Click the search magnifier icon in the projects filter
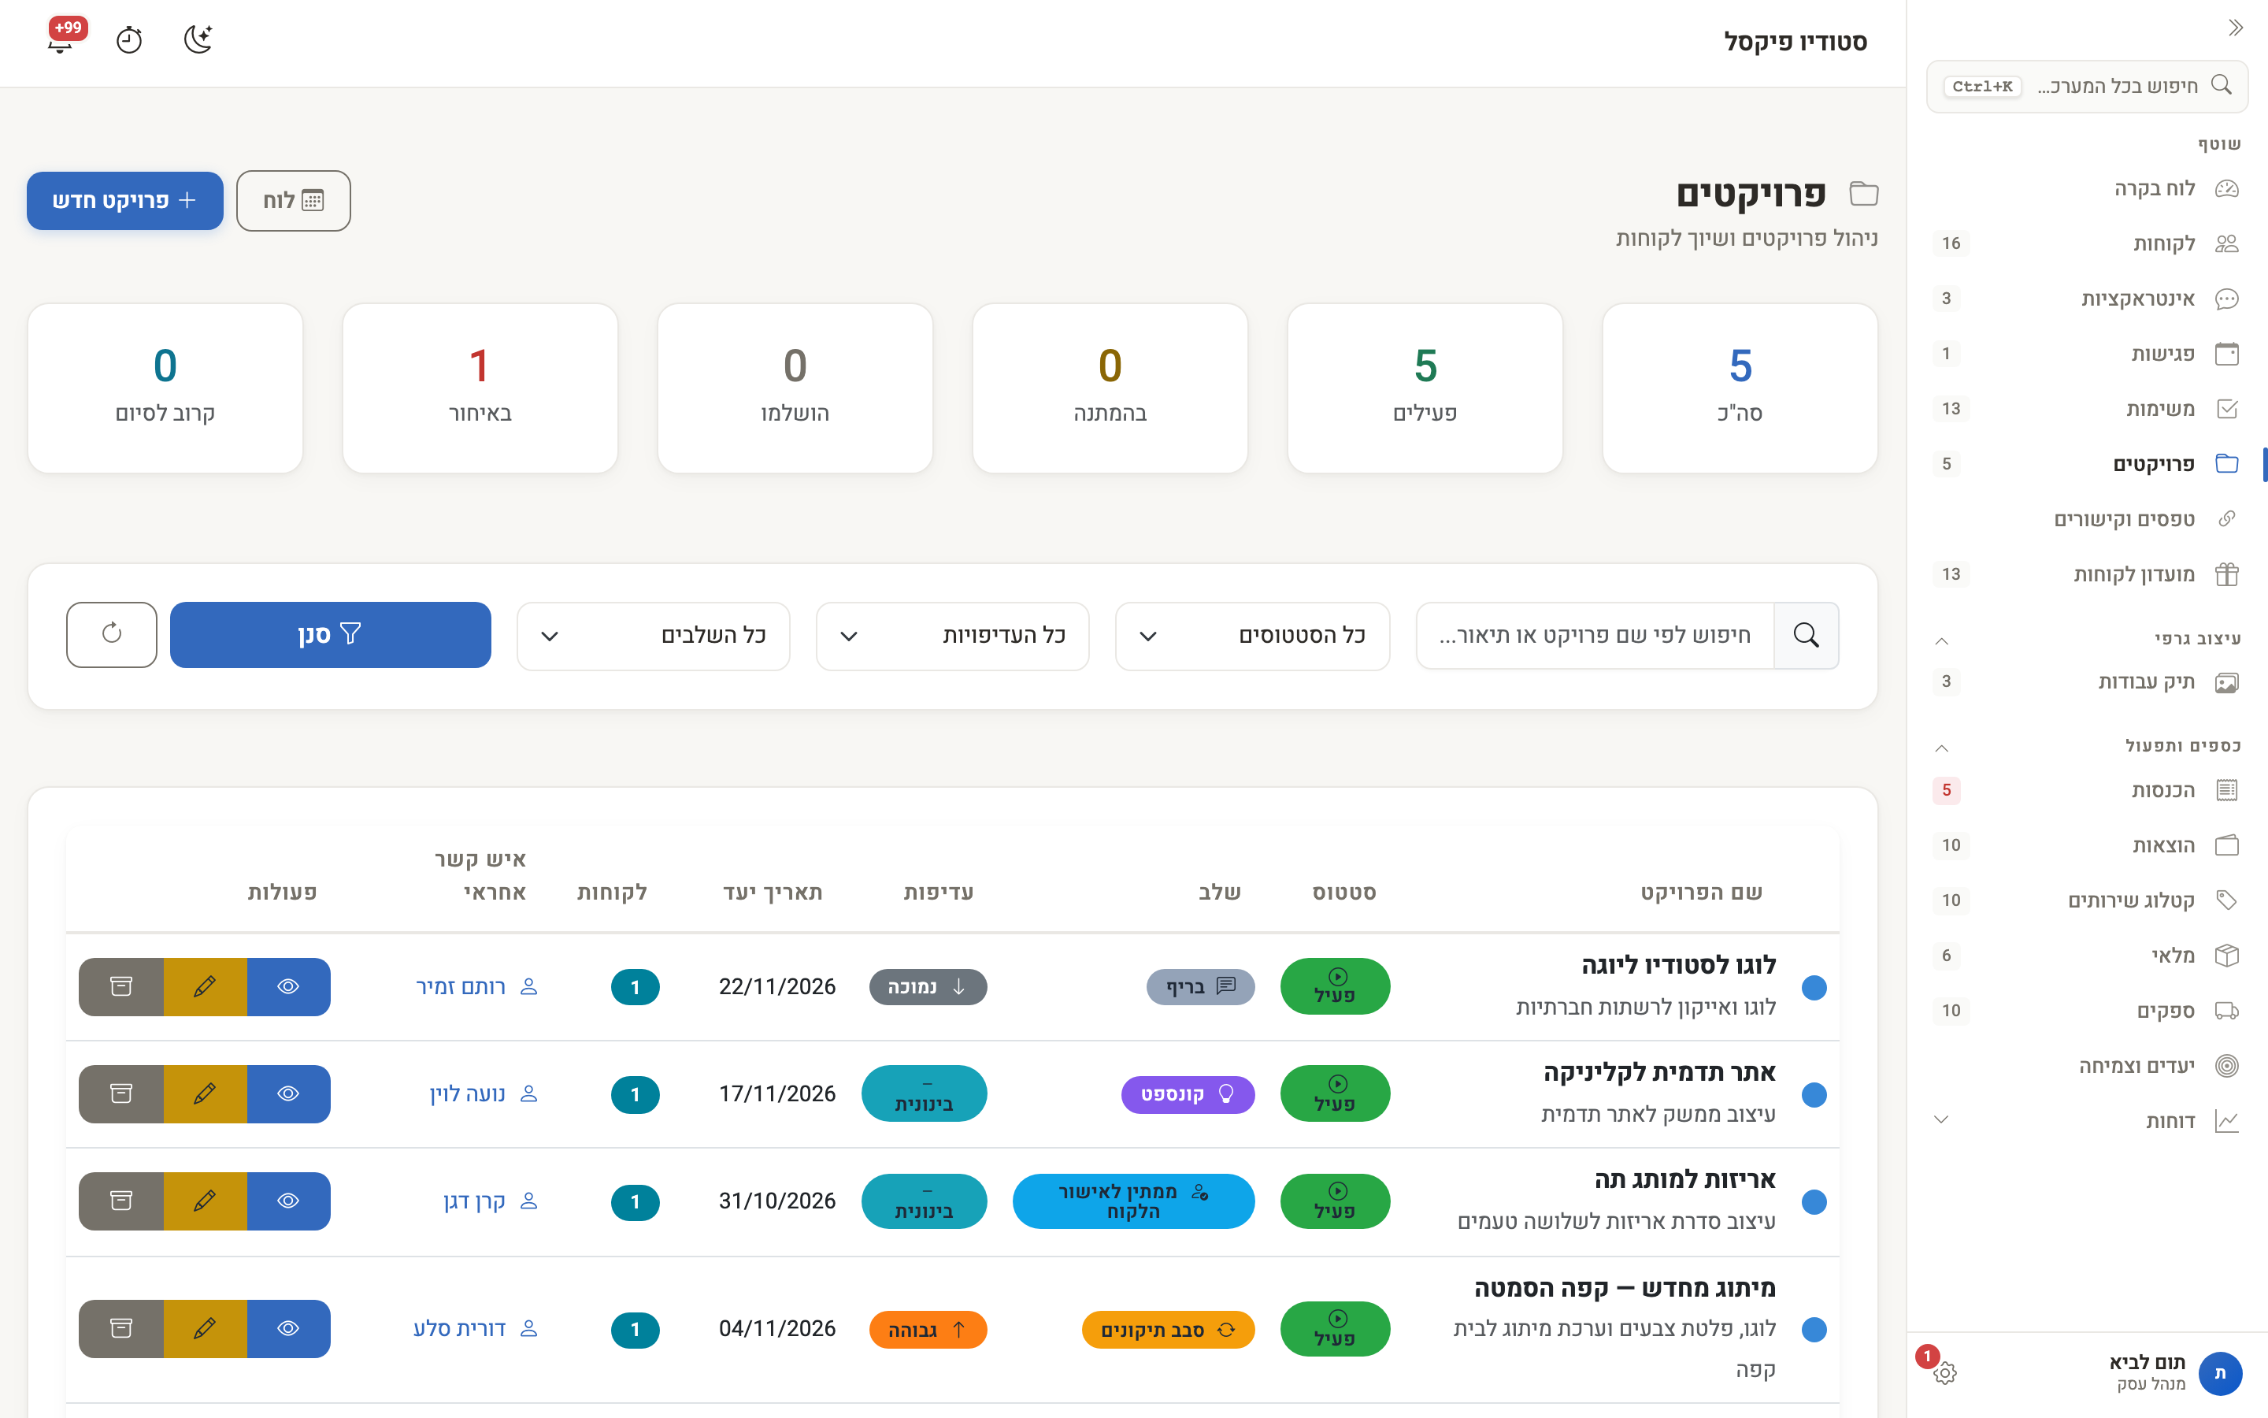2268x1418 pixels. point(1806,636)
